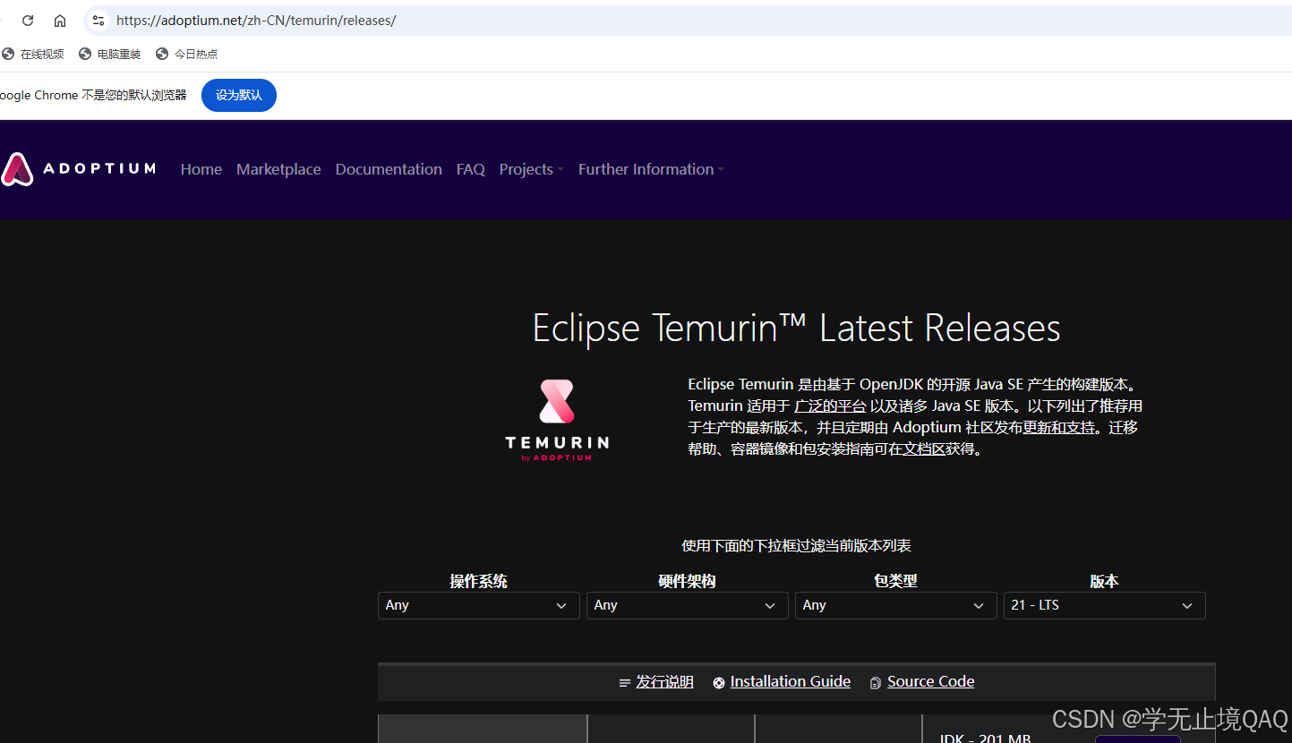Screen dimensions: 1292x743
Task: Expand the Projects menu
Action: [x=531, y=169]
